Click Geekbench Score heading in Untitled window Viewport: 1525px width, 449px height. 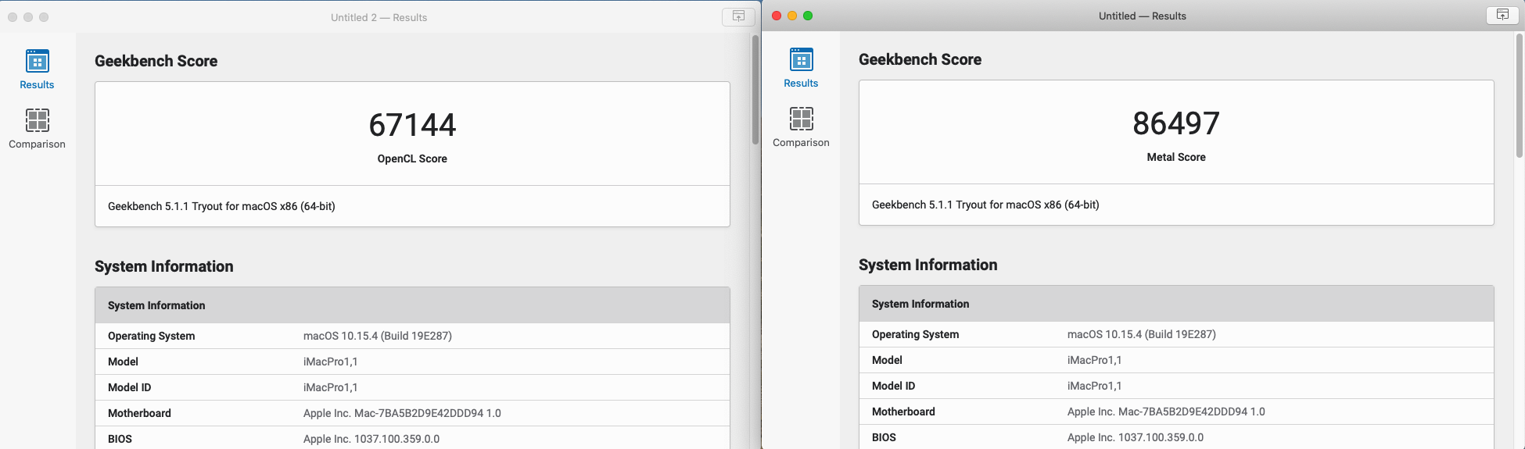point(920,59)
